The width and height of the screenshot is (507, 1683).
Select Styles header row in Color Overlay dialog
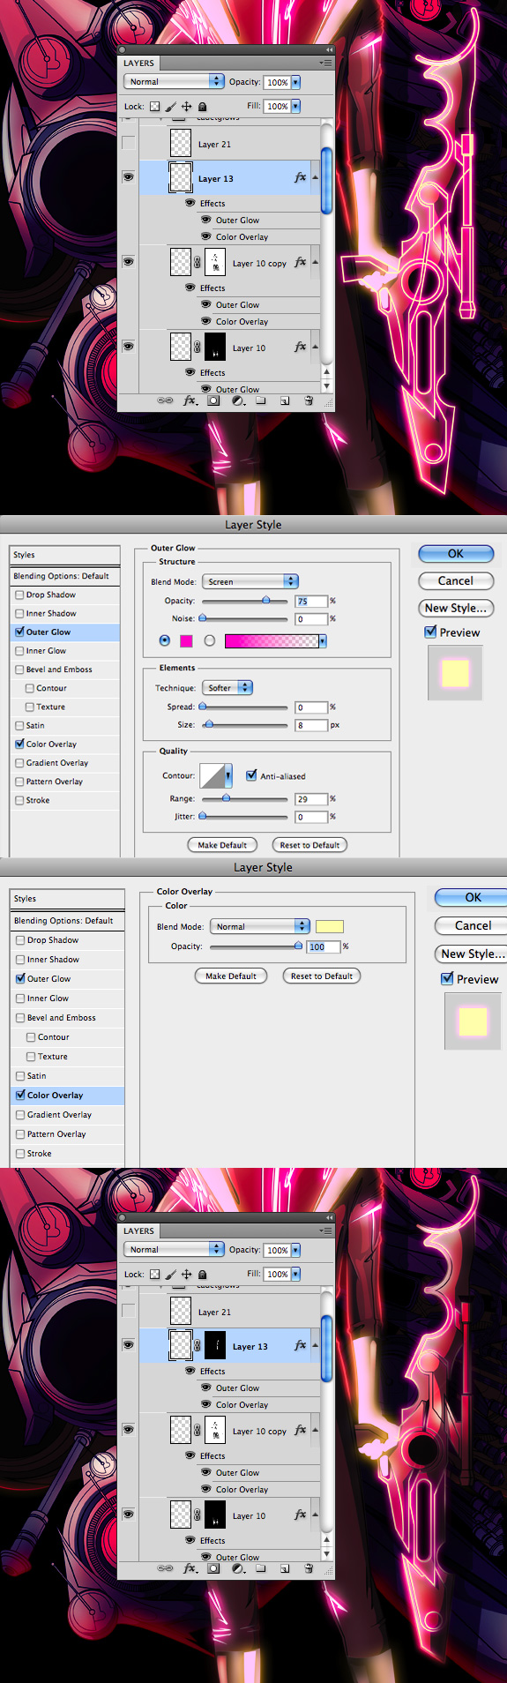pos(67,898)
